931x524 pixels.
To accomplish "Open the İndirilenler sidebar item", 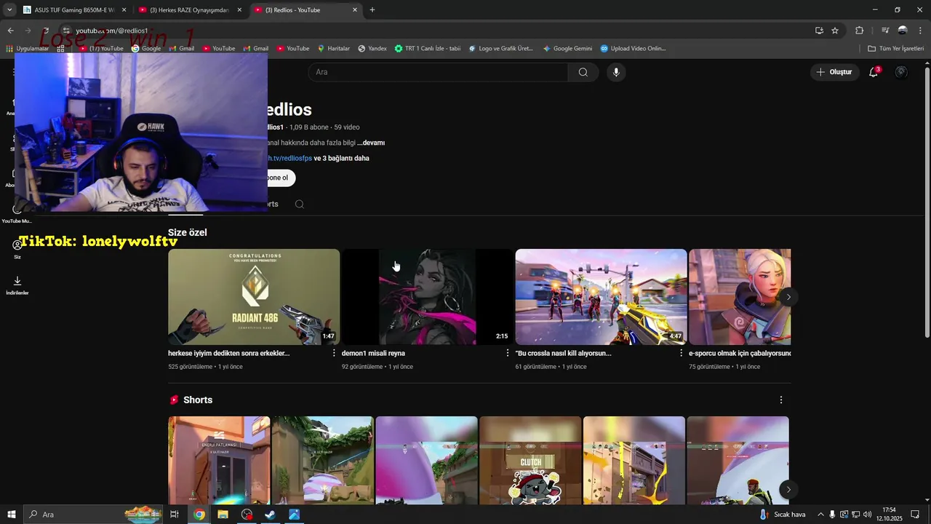I will (17, 285).
